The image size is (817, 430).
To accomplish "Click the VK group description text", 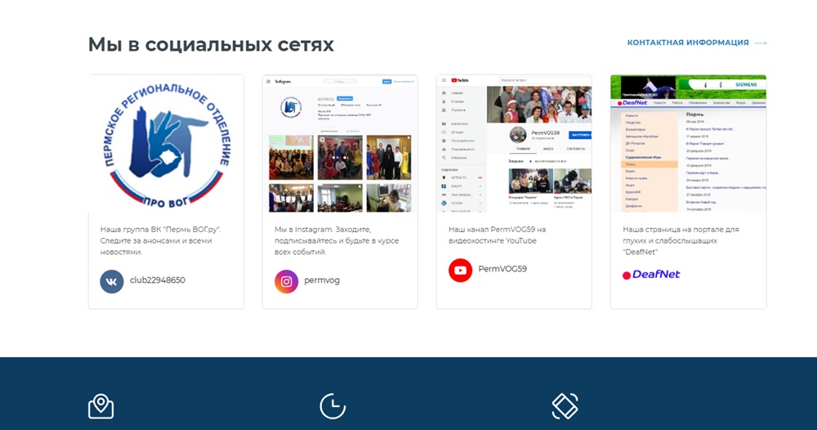I will point(160,240).
